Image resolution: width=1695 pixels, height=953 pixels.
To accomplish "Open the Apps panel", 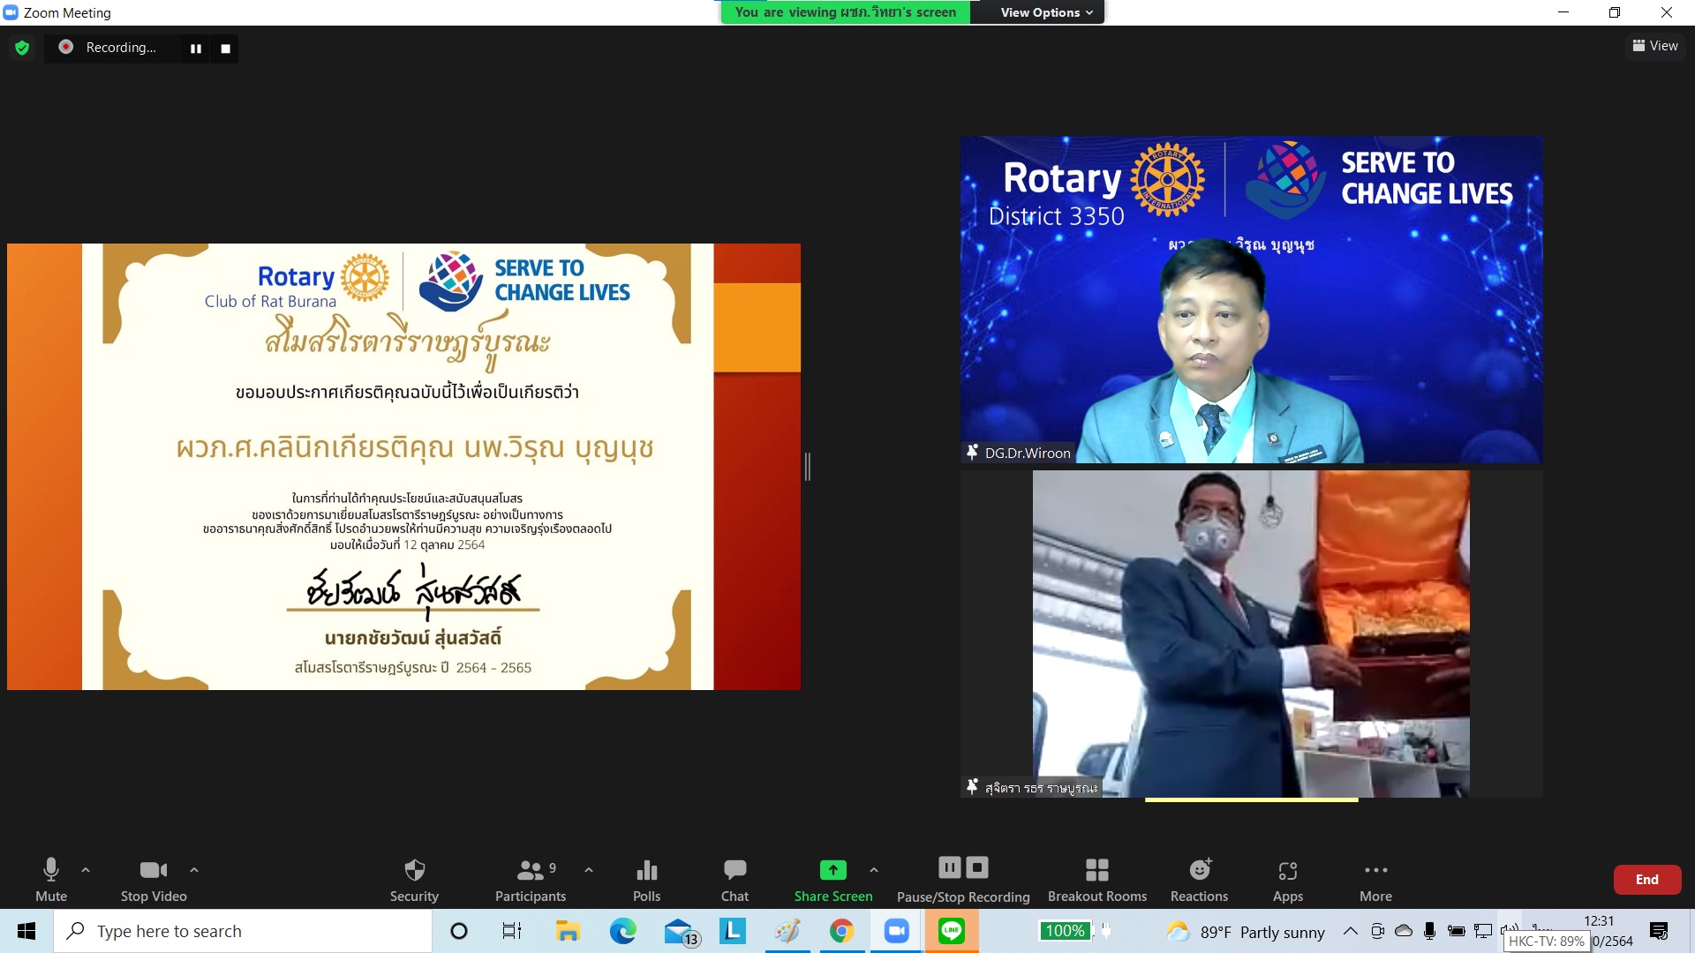I will pyautogui.click(x=1288, y=879).
